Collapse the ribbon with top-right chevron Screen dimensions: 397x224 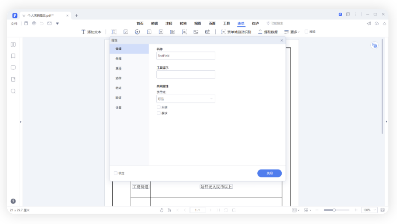[x=385, y=24]
